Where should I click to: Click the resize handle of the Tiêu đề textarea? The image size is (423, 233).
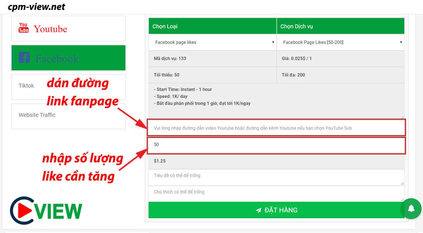coord(402,183)
